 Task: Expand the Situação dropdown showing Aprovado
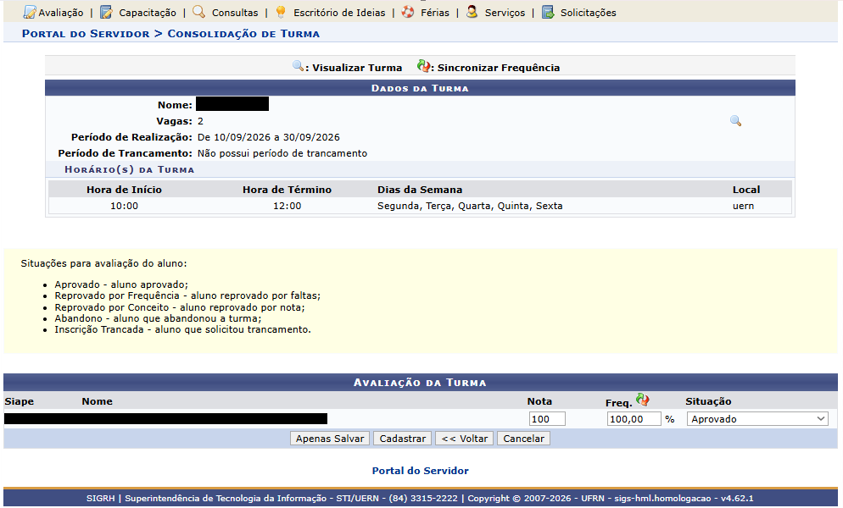757,419
